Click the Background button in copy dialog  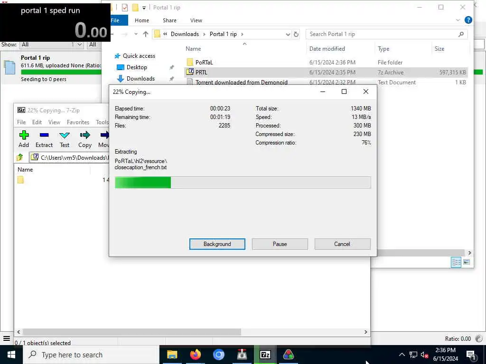coord(217,244)
